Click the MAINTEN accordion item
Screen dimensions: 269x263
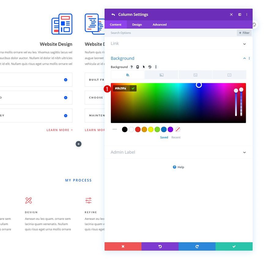coord(95,116)
